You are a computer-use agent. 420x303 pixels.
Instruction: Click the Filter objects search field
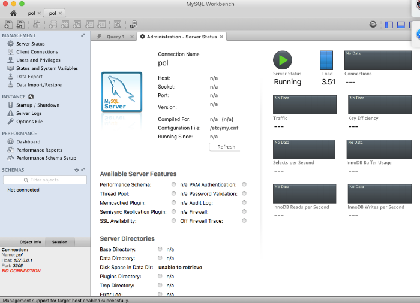(45, 180)
